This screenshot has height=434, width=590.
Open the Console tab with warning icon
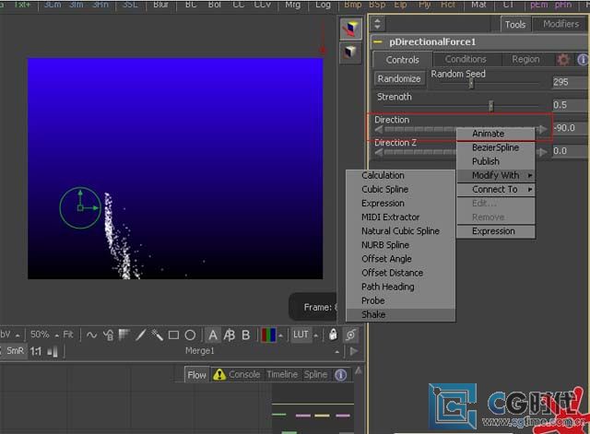coord(237,375)
